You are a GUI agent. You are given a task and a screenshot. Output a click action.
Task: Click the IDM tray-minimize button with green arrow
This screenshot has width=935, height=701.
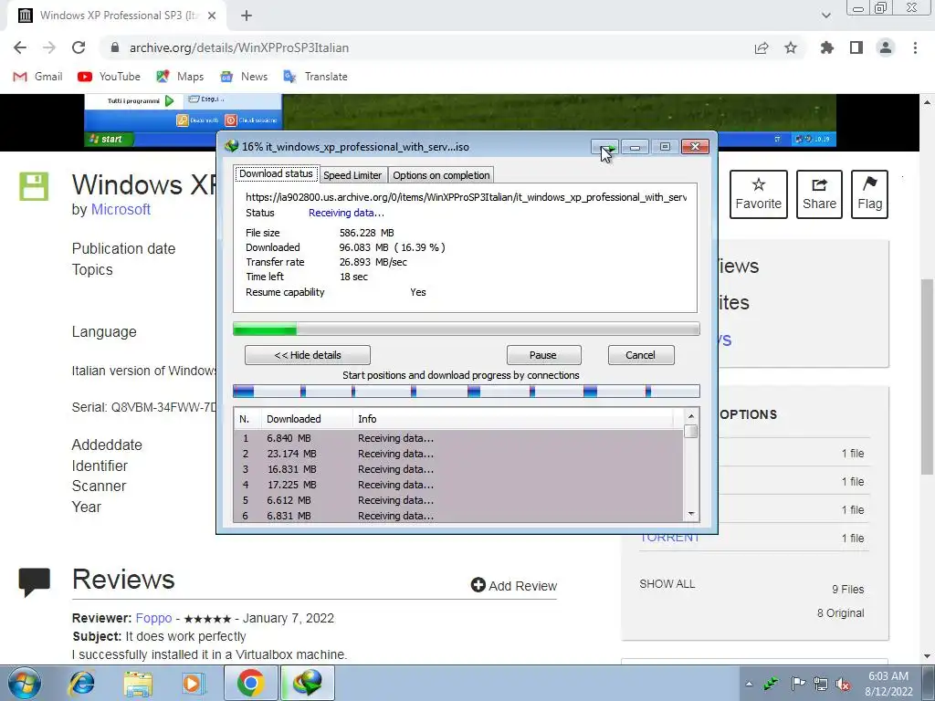[x=604, y=147]
